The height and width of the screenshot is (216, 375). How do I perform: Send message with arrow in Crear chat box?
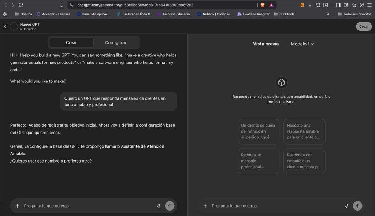(170, 206)
